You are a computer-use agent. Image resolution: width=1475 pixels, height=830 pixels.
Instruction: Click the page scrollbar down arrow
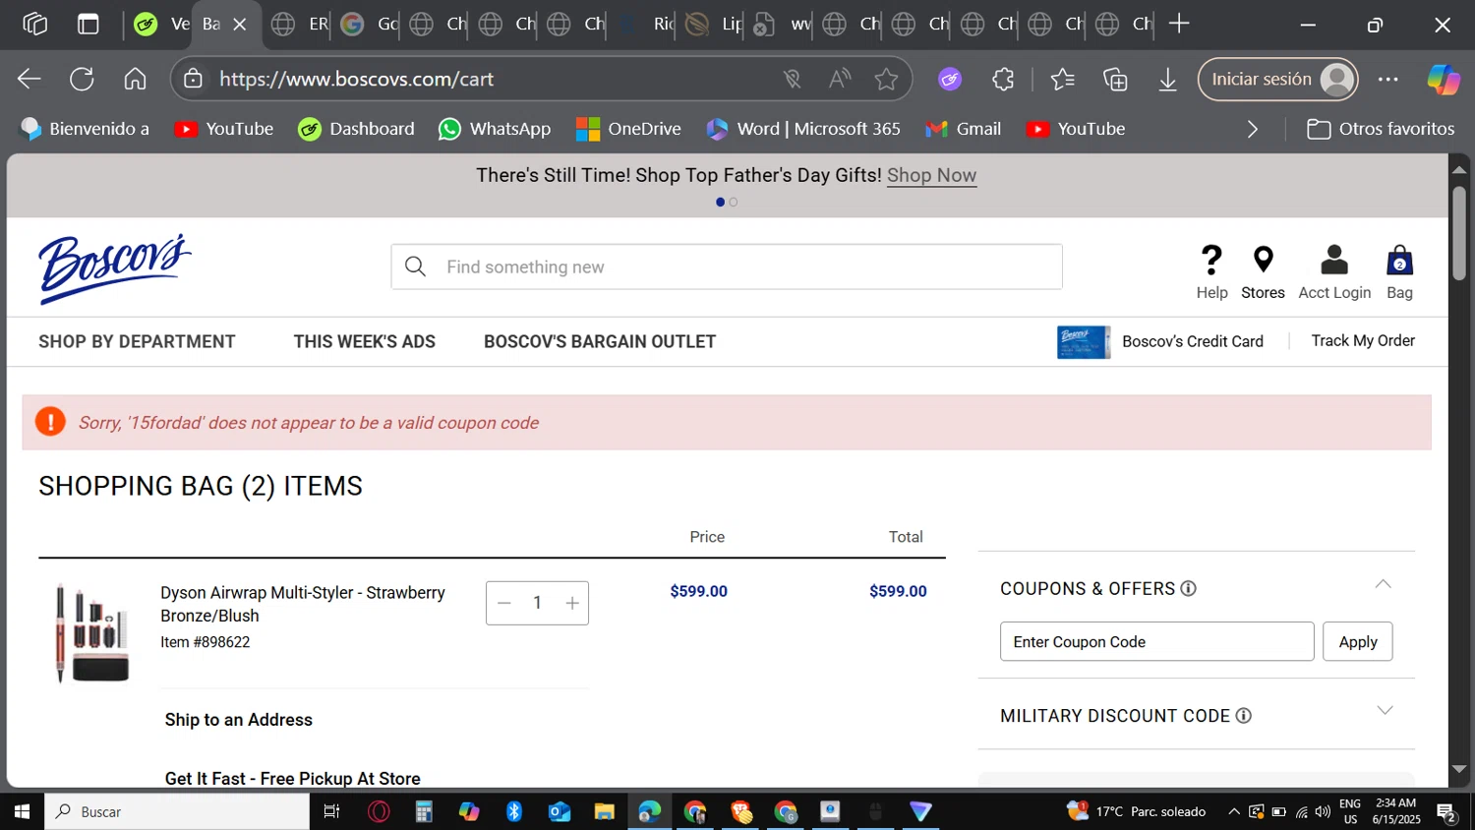pyautogui.click(x=1459, y=769)
